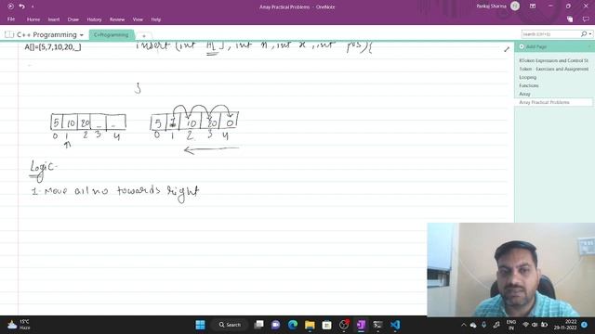Open the Functions page

click(529, 85)
